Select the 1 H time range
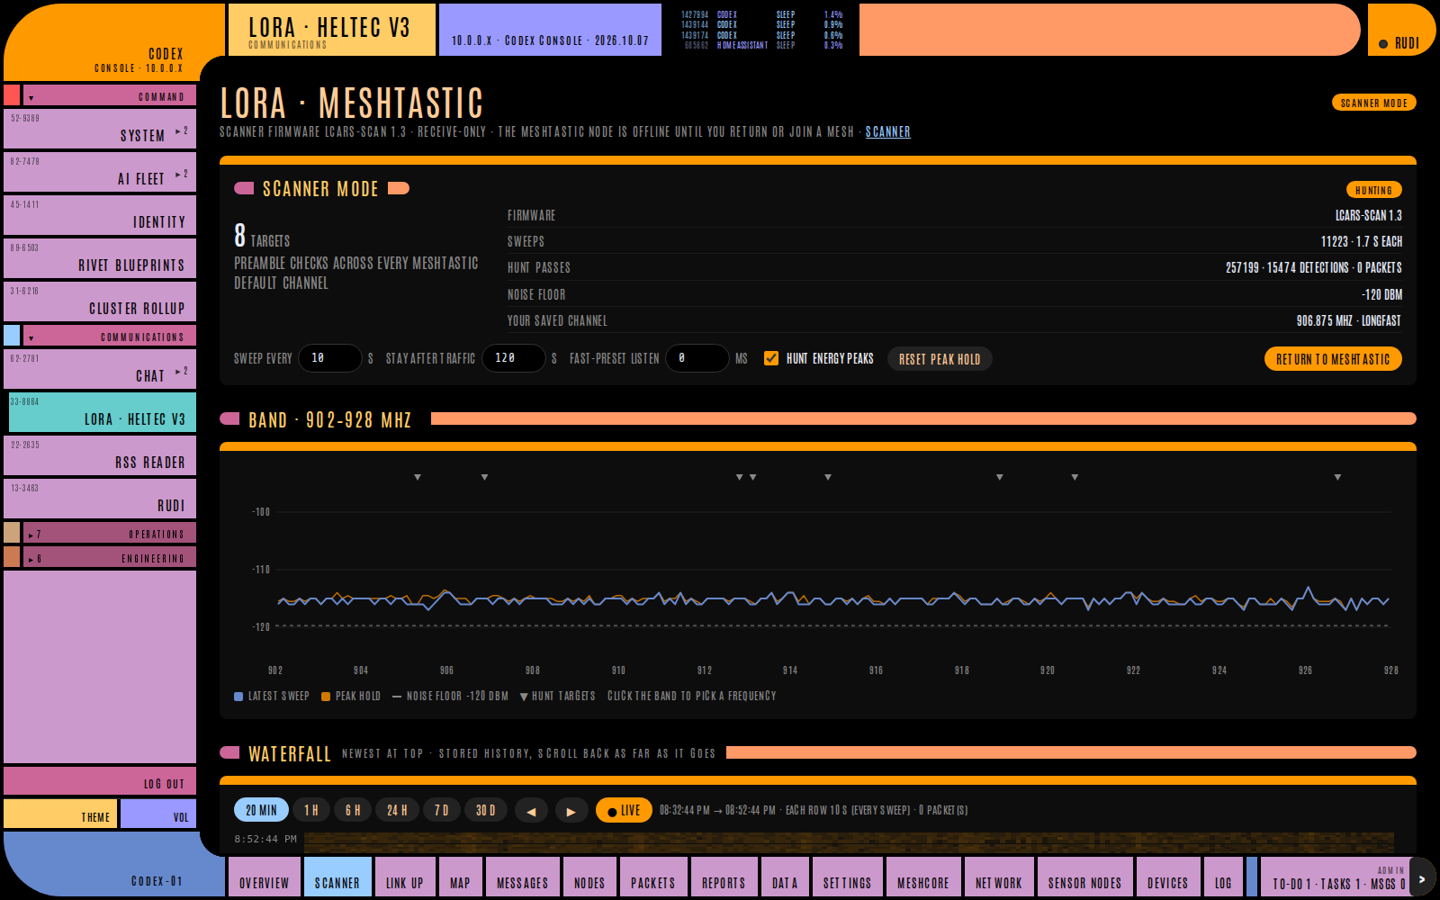Image resolution: width=1440 pixels, height=900 pixels. pyautogui.click(x=311, y=811)
